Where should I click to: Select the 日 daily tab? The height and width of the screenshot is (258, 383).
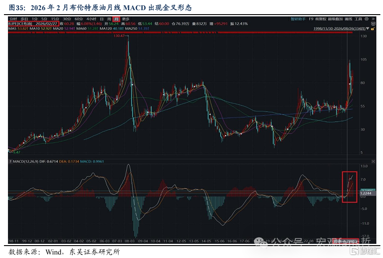click(x=102, y=19)
